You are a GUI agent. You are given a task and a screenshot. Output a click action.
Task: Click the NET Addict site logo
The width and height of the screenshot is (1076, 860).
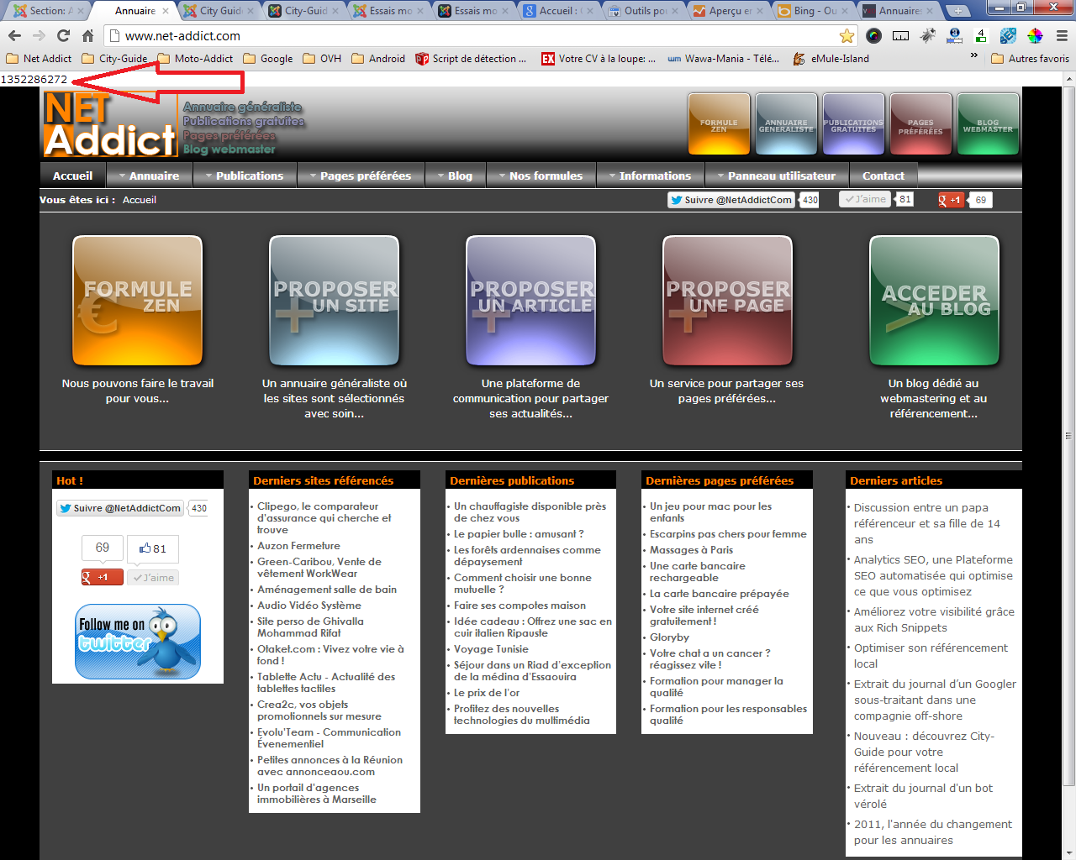pos(110,124)
